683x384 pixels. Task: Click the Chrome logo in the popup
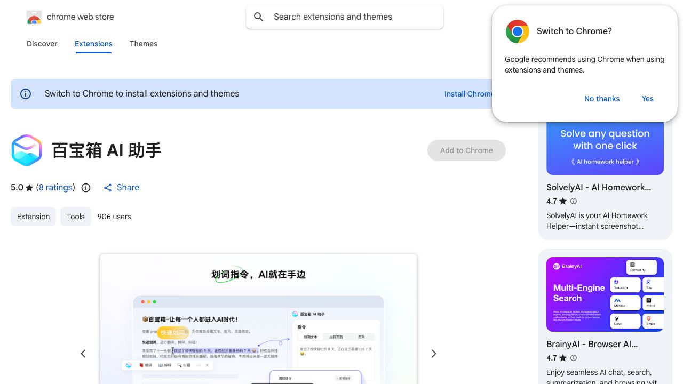click(x=518, y=31)
